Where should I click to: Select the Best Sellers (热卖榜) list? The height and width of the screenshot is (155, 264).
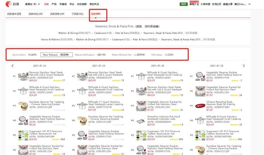[24, 55]
